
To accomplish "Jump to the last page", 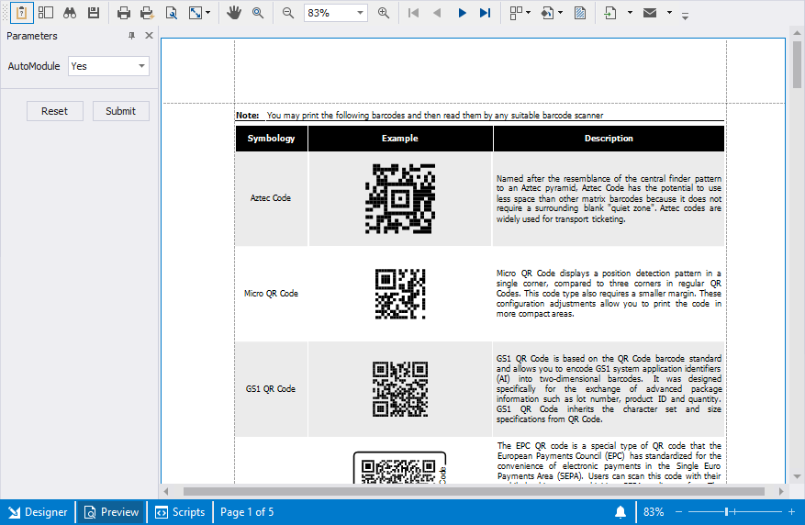I will click(x=485, y=13).
